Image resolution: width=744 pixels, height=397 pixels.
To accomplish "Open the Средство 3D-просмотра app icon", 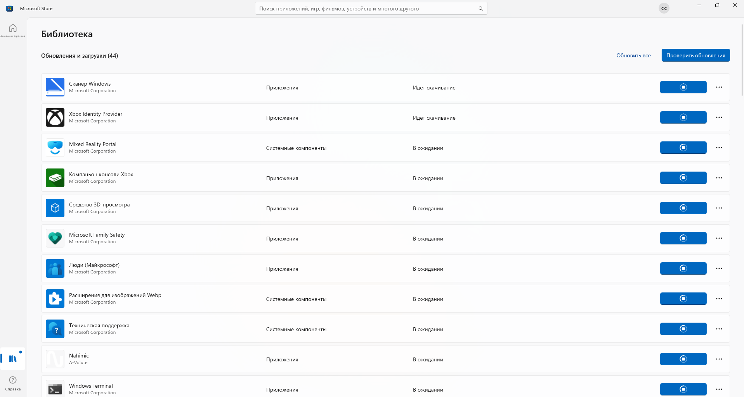I will coord(55,208).
